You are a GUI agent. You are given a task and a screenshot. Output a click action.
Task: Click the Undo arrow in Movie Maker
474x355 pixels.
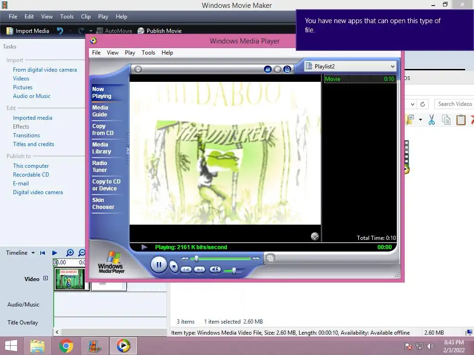pyautogui.click(x=60, y=31)
